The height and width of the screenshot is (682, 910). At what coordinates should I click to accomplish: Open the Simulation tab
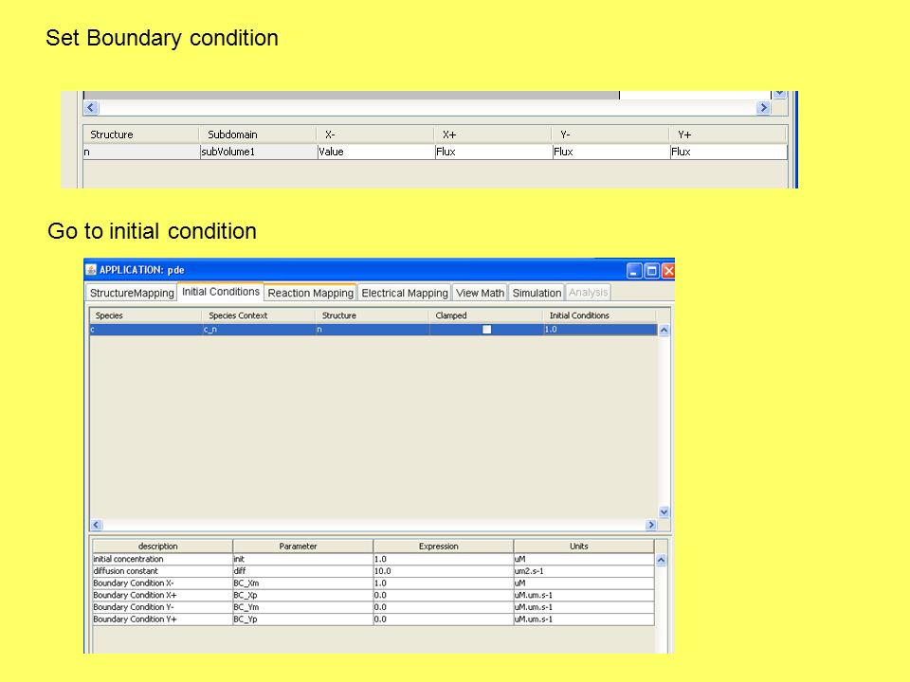[x=537, y=293]
